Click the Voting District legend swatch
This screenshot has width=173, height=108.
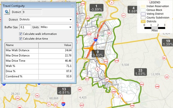tap(143, 14)
